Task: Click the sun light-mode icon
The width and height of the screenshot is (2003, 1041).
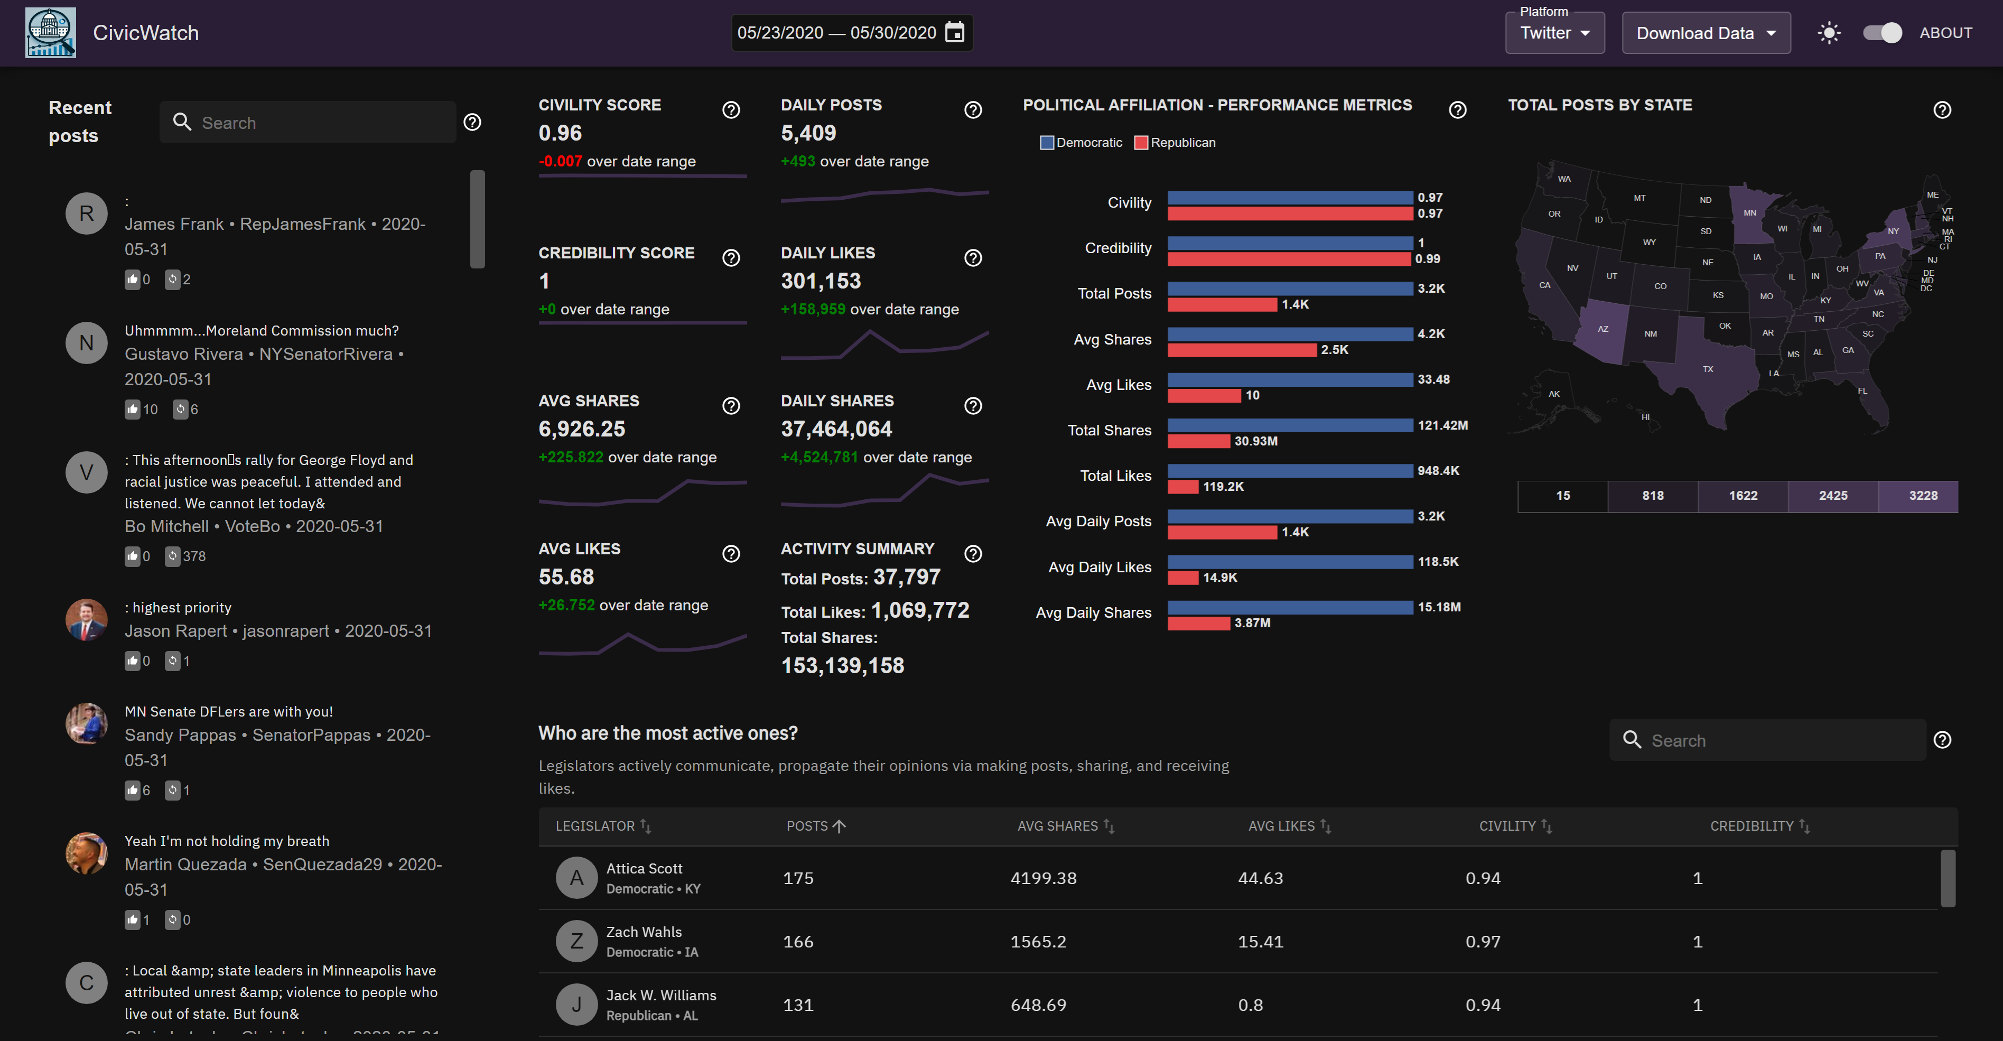Action: point(1829,33)
